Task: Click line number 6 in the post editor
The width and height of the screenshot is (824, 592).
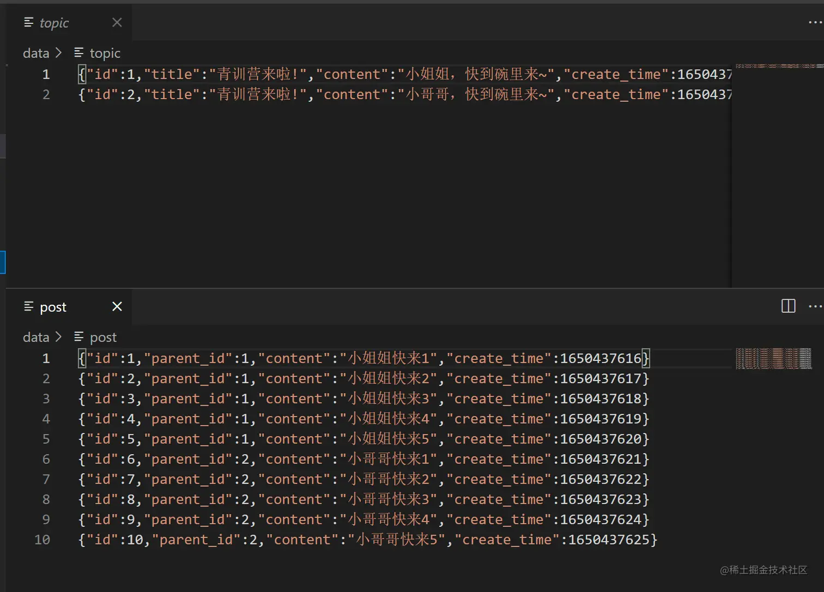Action: click(x=46, y=459)
